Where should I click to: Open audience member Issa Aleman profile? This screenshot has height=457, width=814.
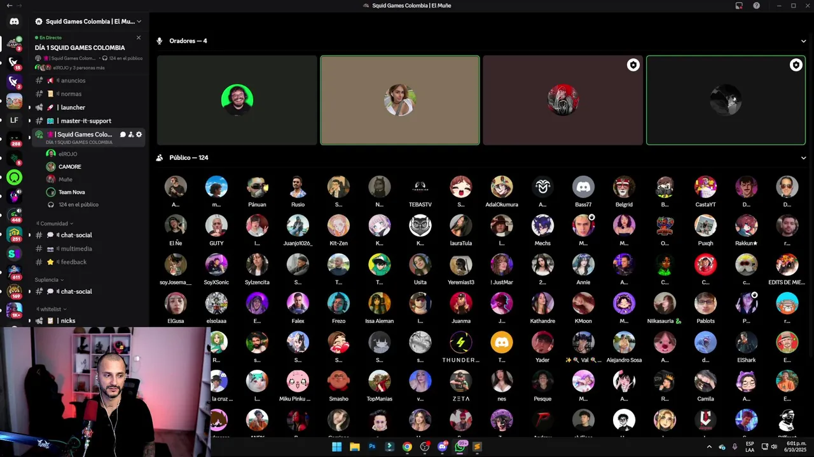pyautogui.click(x=380, y=308)
